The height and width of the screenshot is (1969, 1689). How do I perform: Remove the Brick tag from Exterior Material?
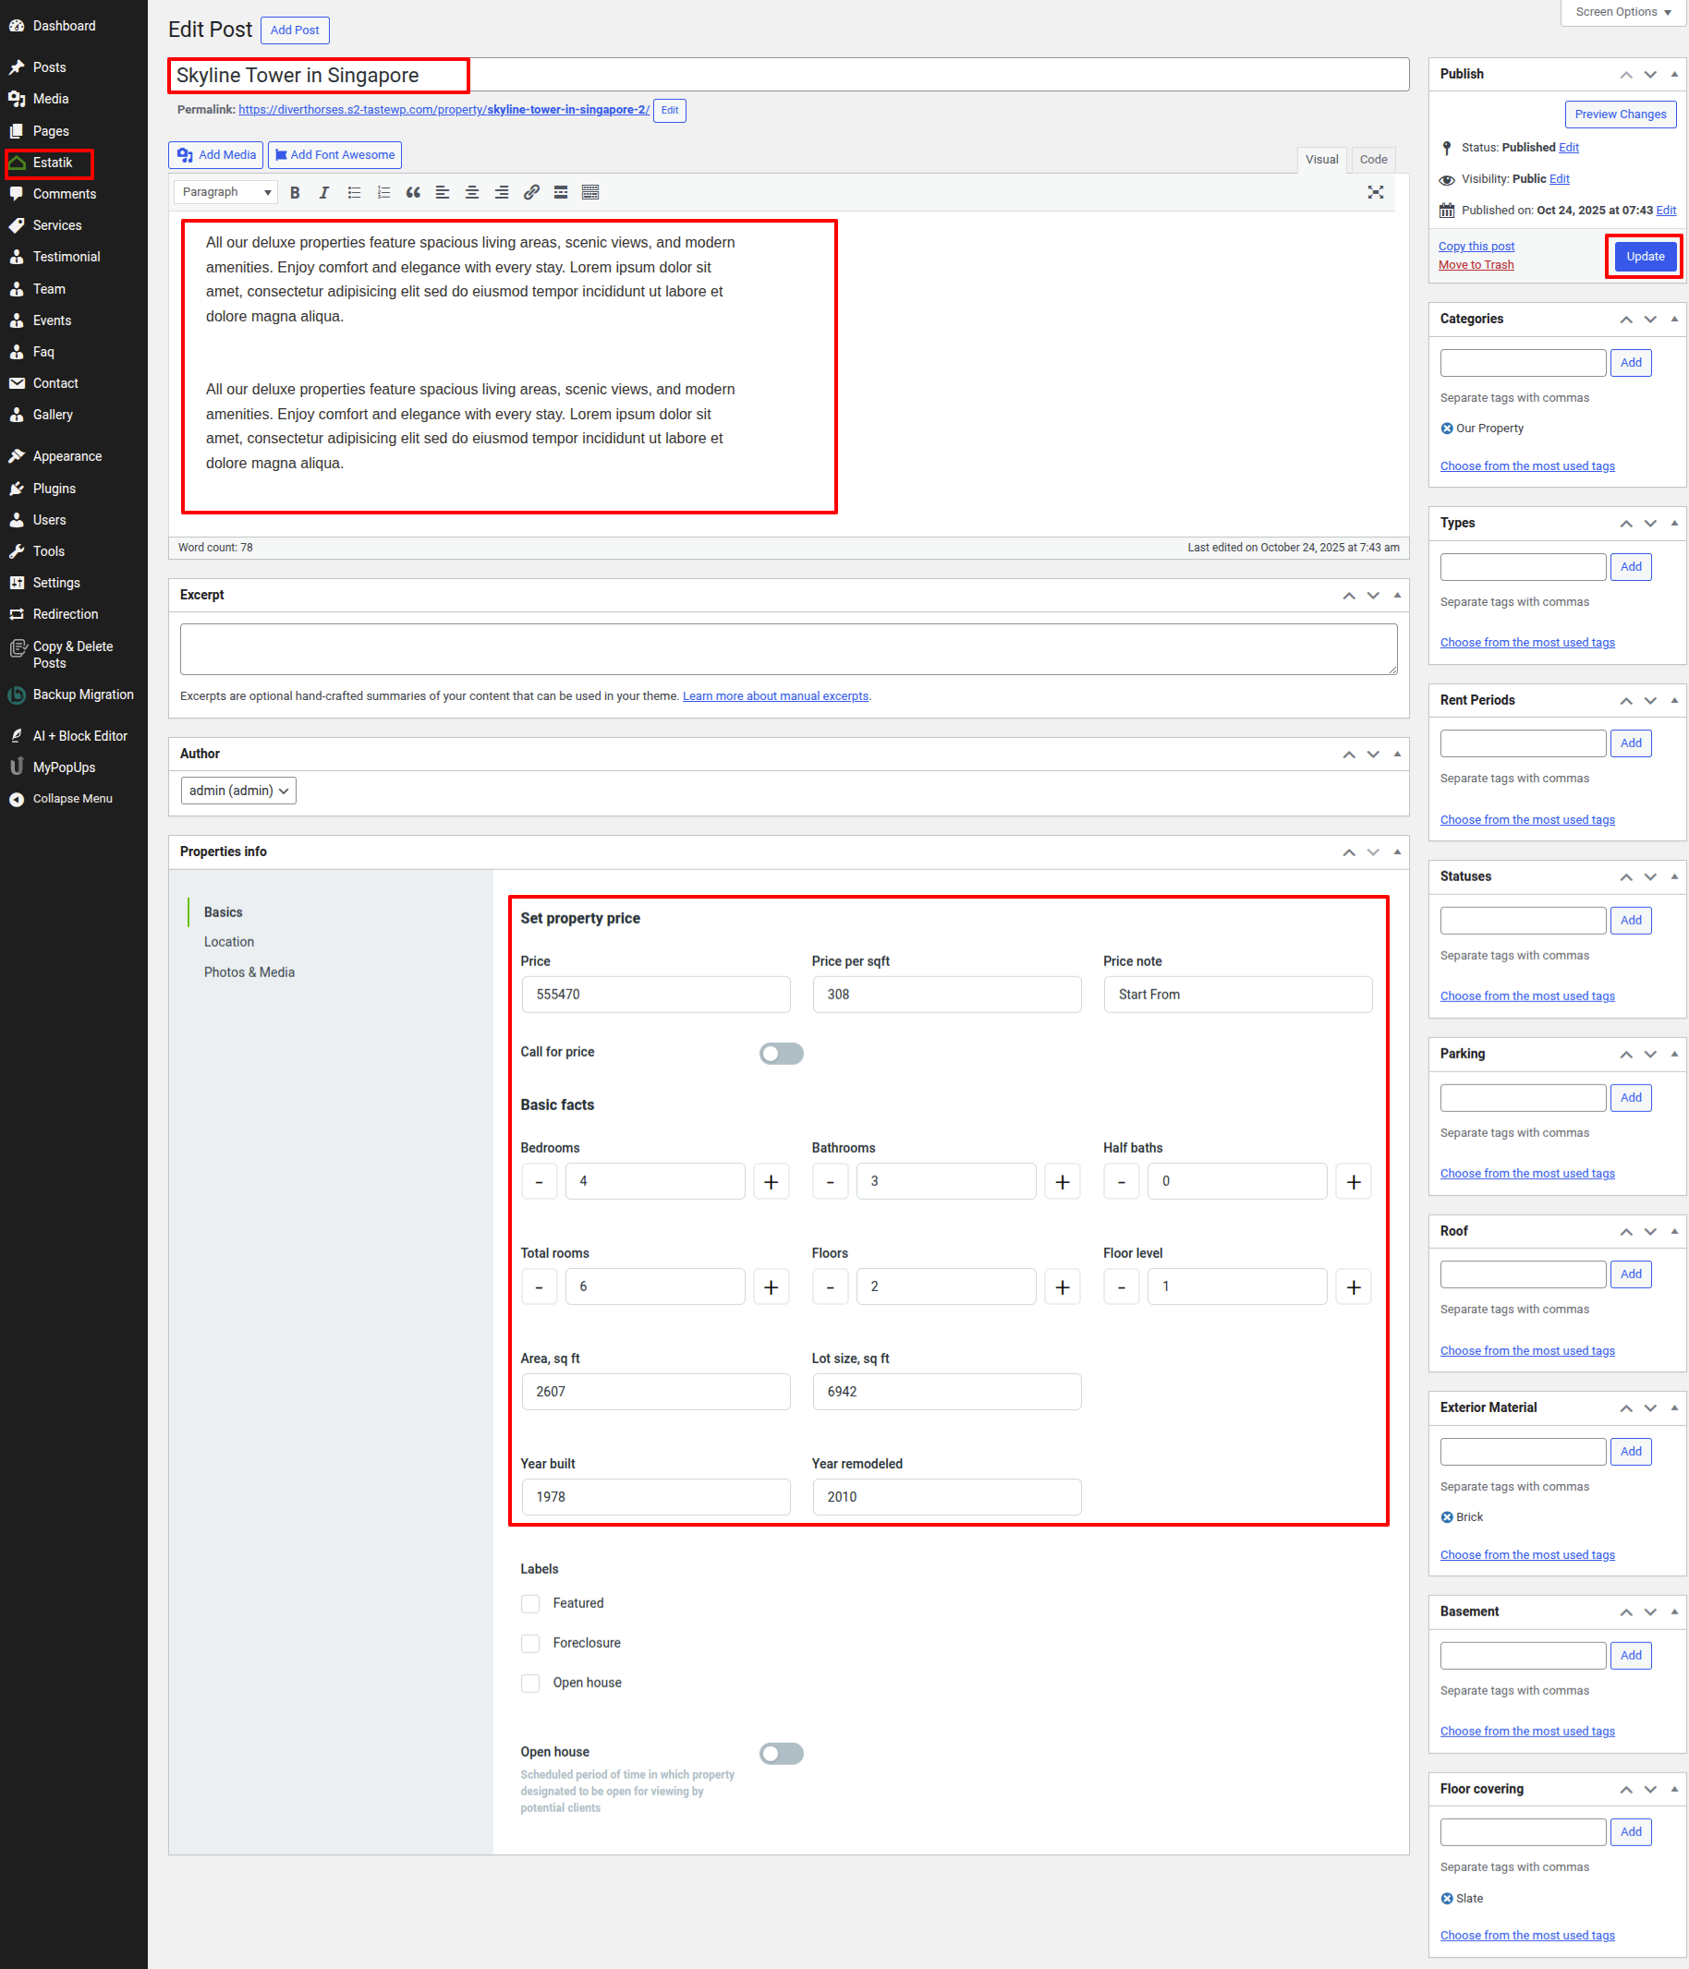[x=1446, y=1516]
